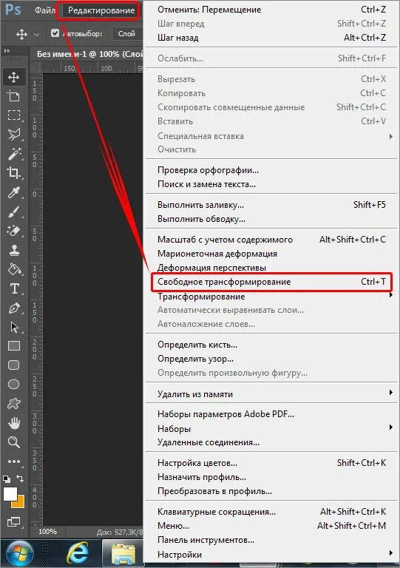400x568 pixels.
Task: Select the Clone Stamp tool
Action: [x=14, y=250]
